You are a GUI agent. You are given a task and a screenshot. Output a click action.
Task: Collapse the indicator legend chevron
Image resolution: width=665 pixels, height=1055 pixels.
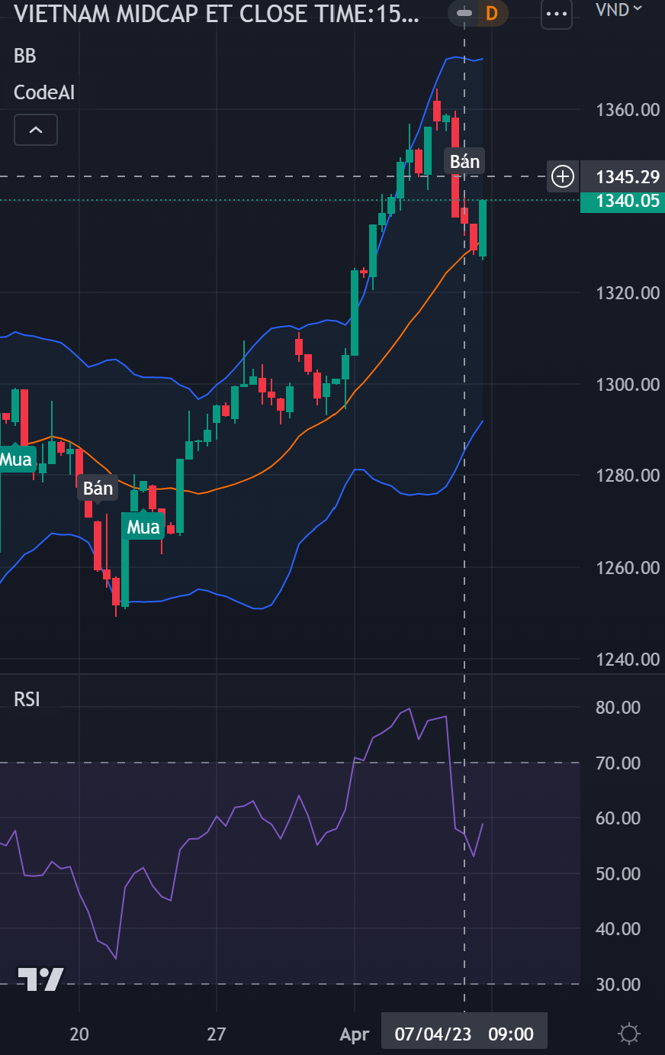(x=36, y=130)
